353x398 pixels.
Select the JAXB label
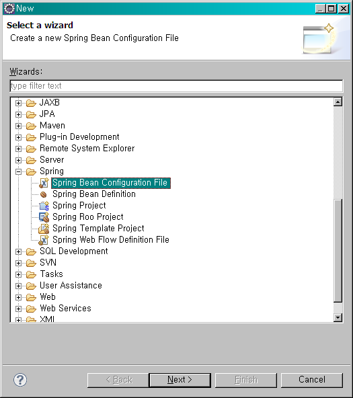pyautogui.click(x=50, y=103)
